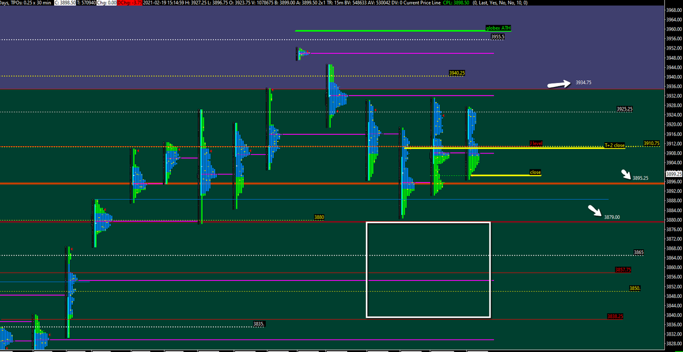
Task: Click the '3880' level label
Action: click(x=319, y=217)
